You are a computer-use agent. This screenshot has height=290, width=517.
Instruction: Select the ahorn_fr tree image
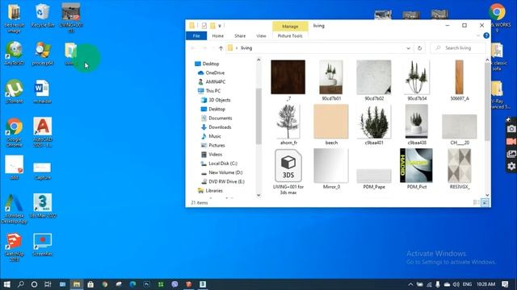[288, 125]
